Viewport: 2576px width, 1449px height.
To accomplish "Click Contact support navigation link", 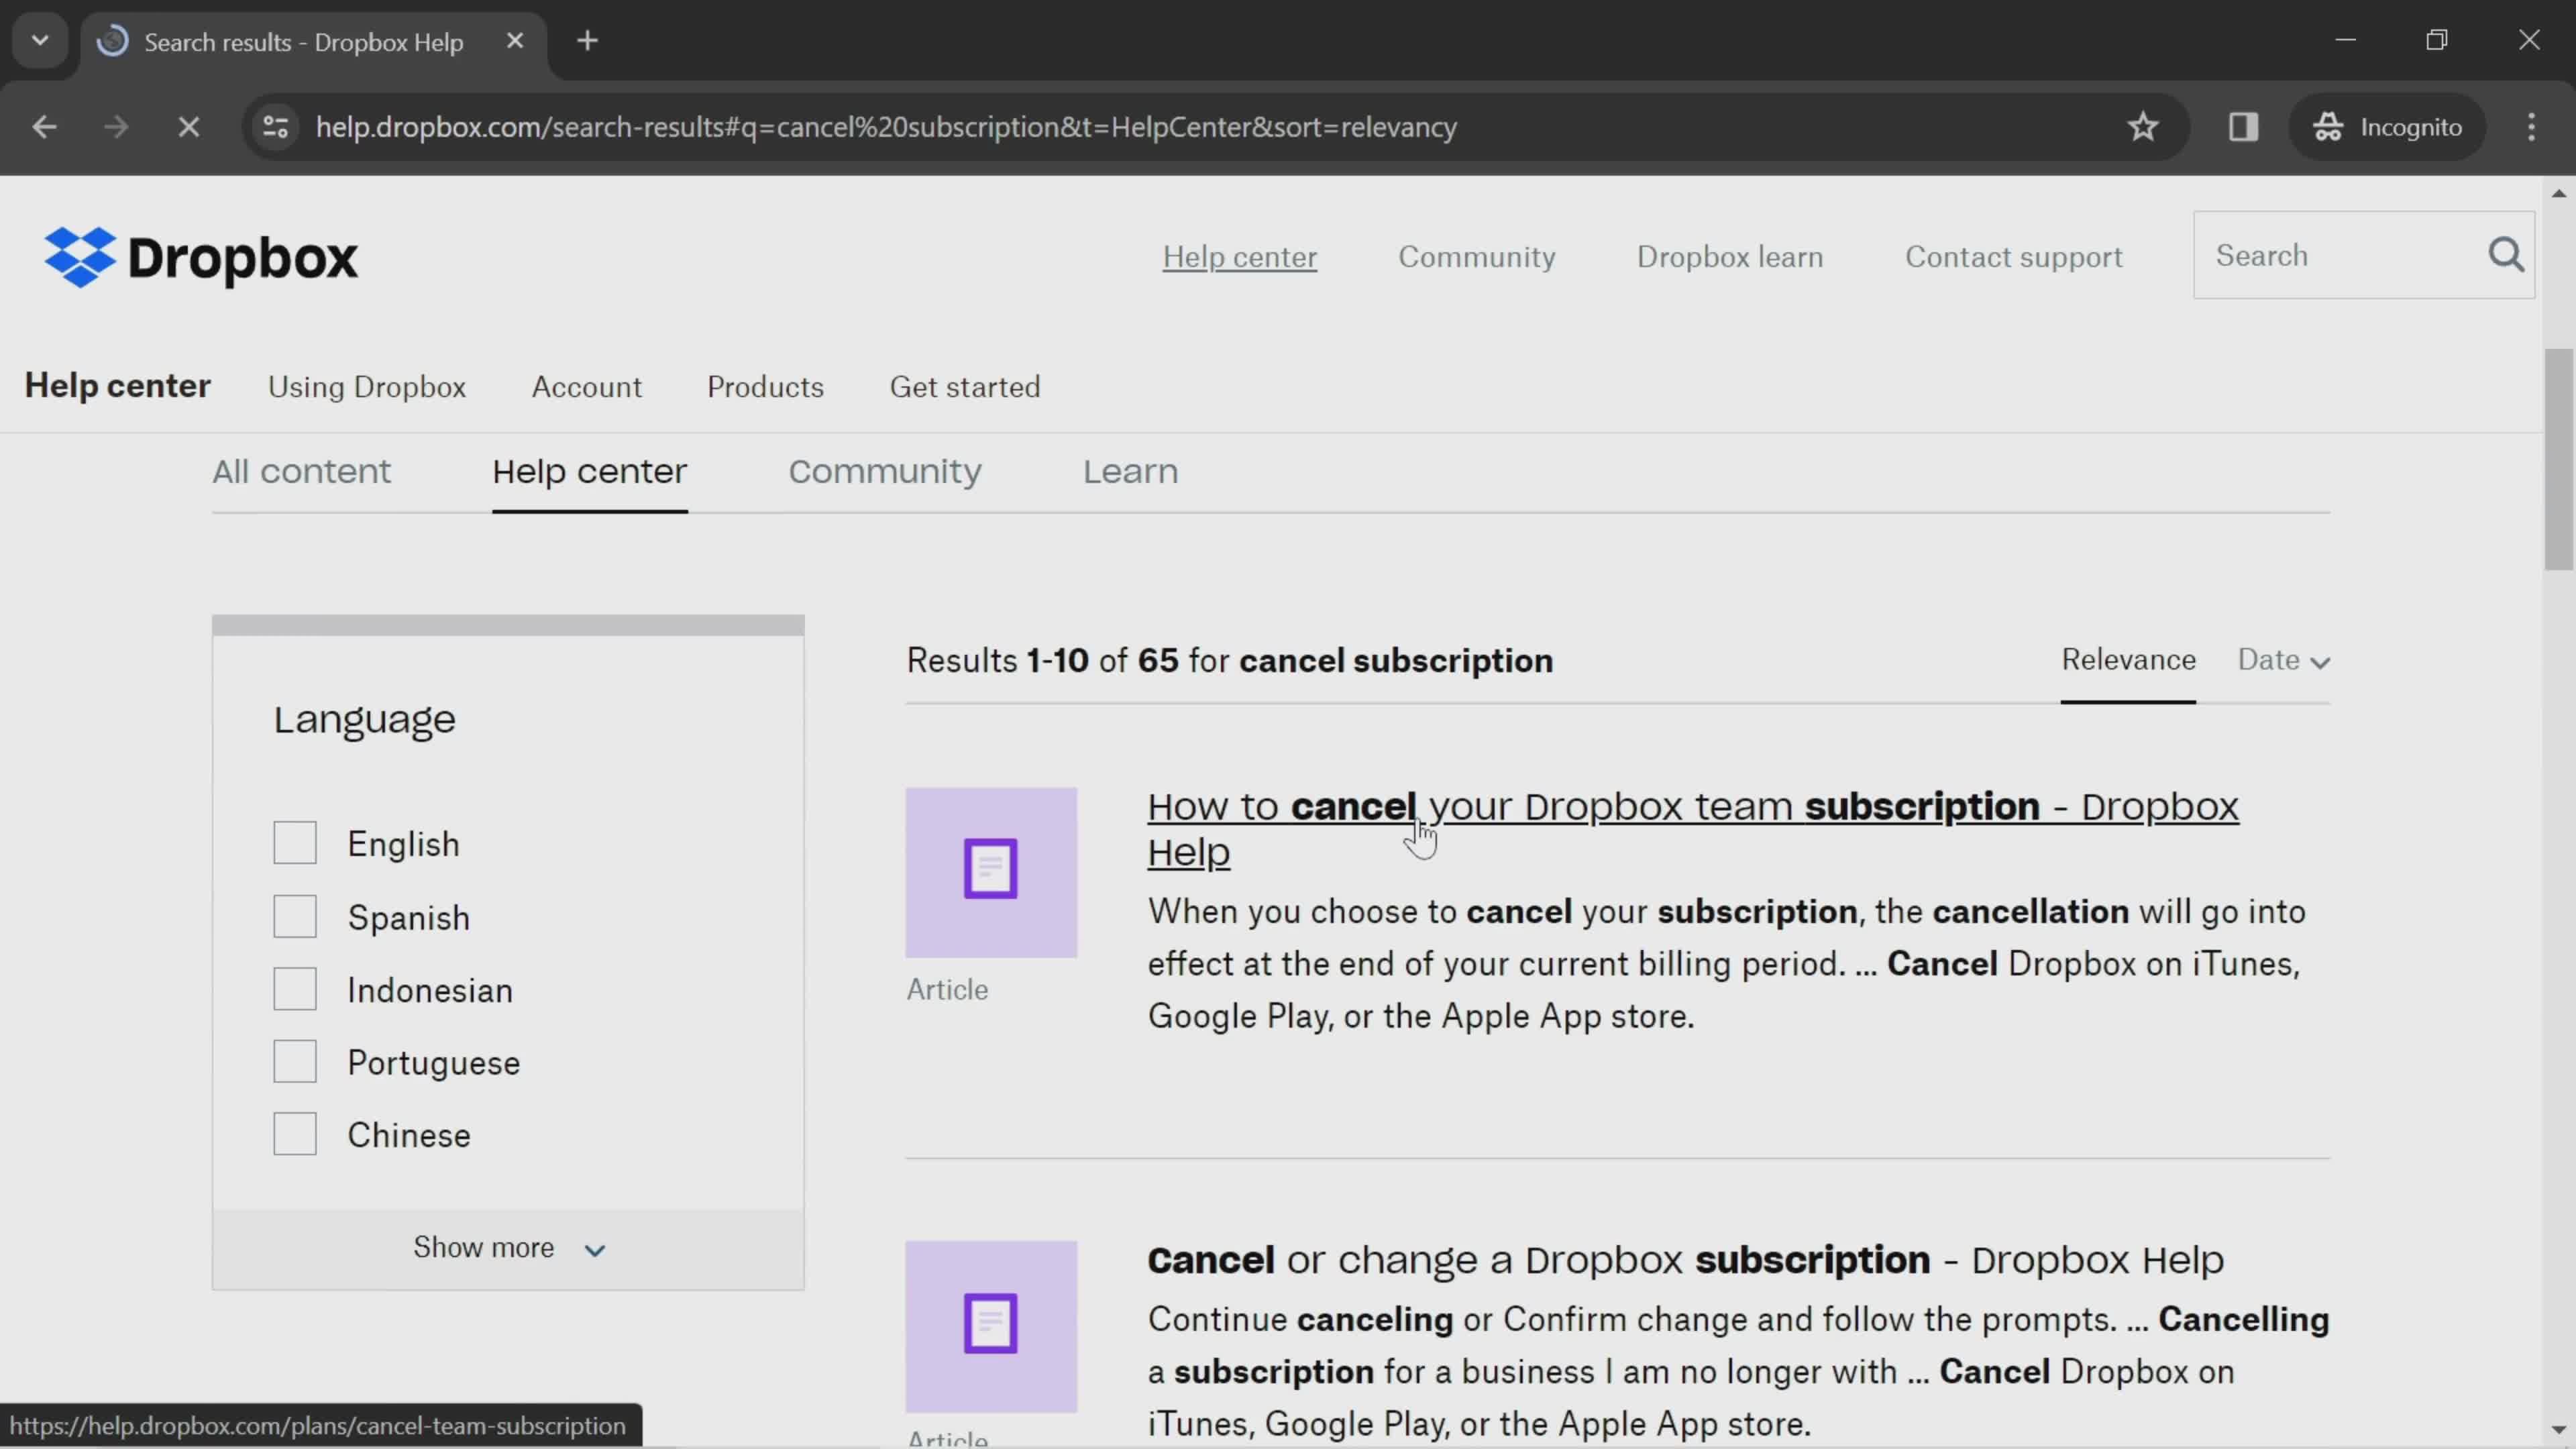I will 2013,256.
